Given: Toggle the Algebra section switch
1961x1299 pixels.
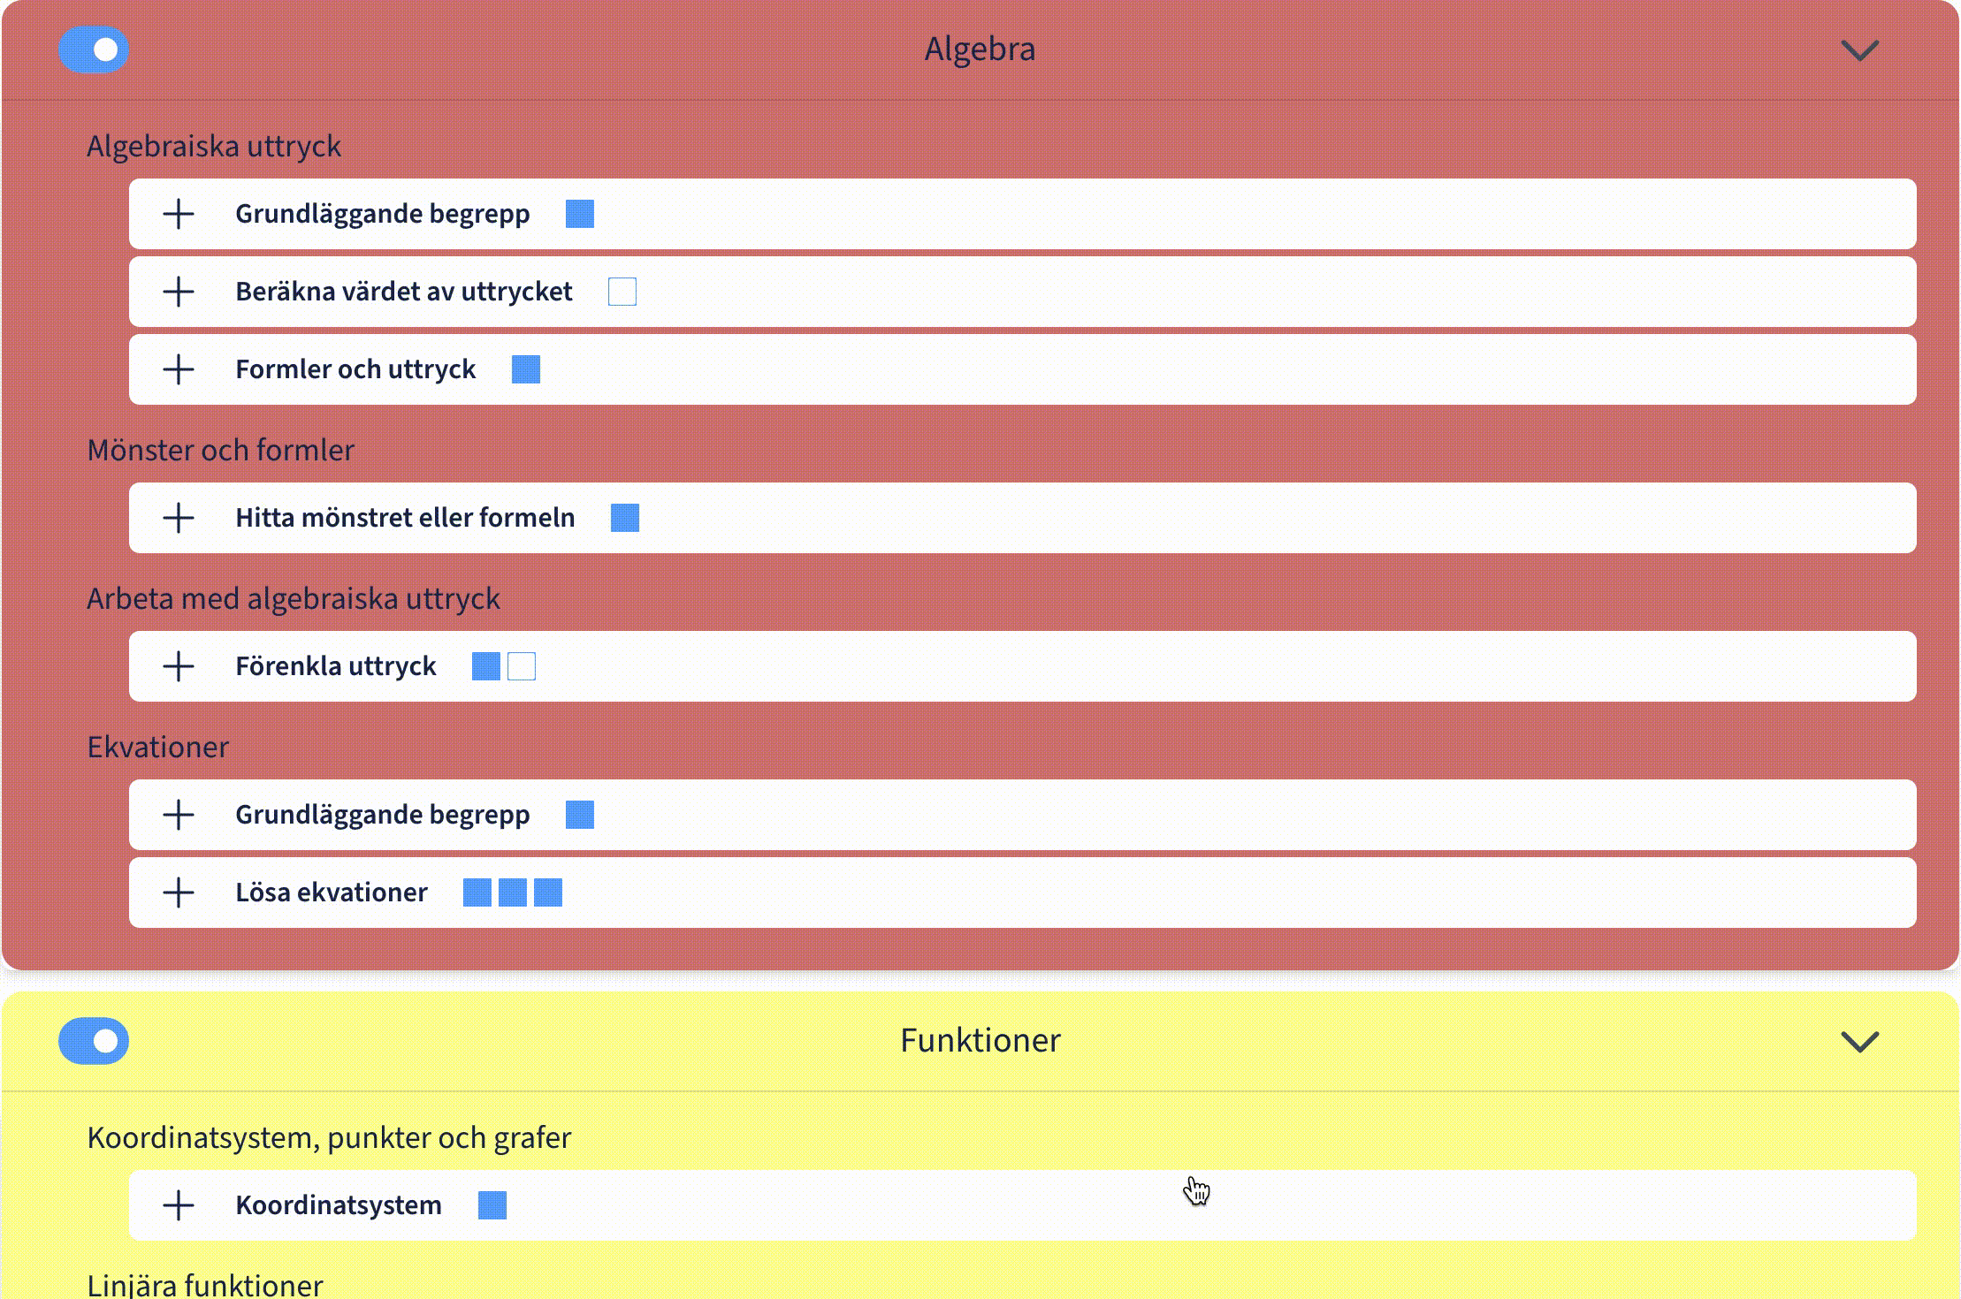Looking at the screenshot, I should 94,49.
